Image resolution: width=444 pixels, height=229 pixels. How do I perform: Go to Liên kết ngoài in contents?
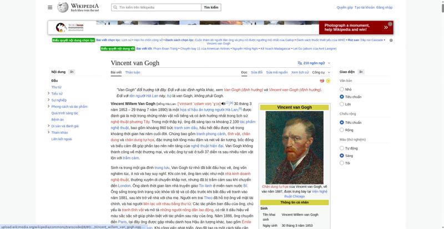click(x=62, y=139)
